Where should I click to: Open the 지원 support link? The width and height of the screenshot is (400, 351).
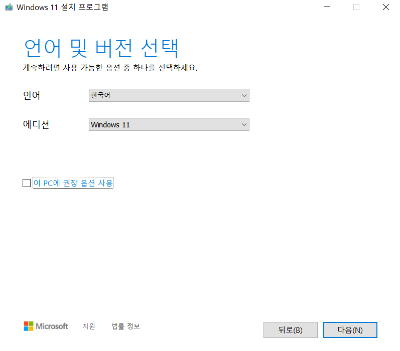point(89,326)
